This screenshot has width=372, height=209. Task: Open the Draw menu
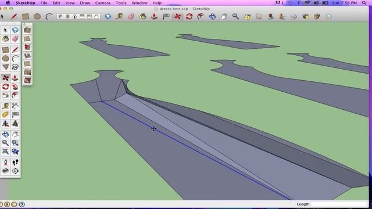tap(85, 3)
